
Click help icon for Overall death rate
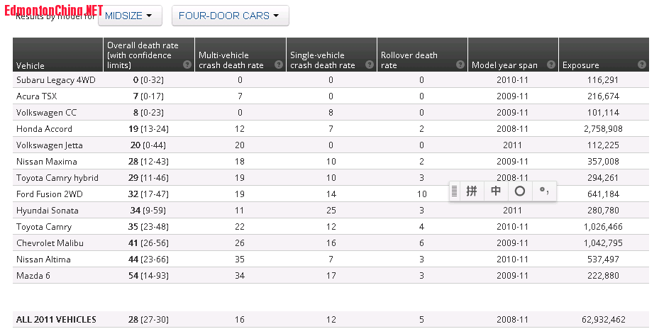pos(187,65)
